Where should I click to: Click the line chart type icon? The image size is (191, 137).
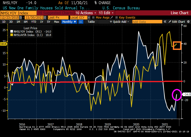[81, 22]
